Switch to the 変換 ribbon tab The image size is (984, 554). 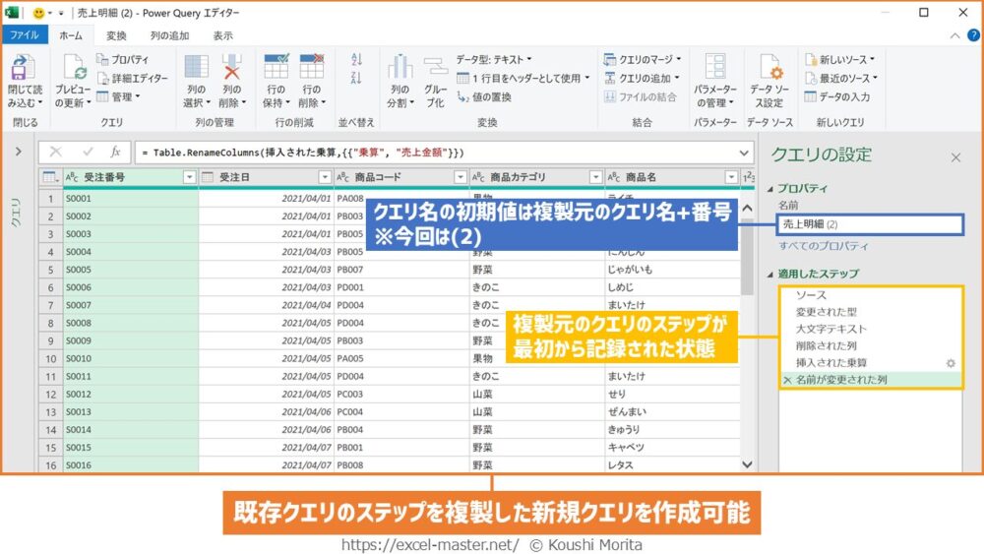pyautogui.click(x=116, y=35)
